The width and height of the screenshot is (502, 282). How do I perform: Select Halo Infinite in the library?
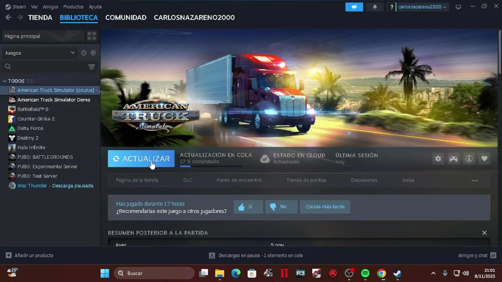pyautogui.click(x=50, y=147)
